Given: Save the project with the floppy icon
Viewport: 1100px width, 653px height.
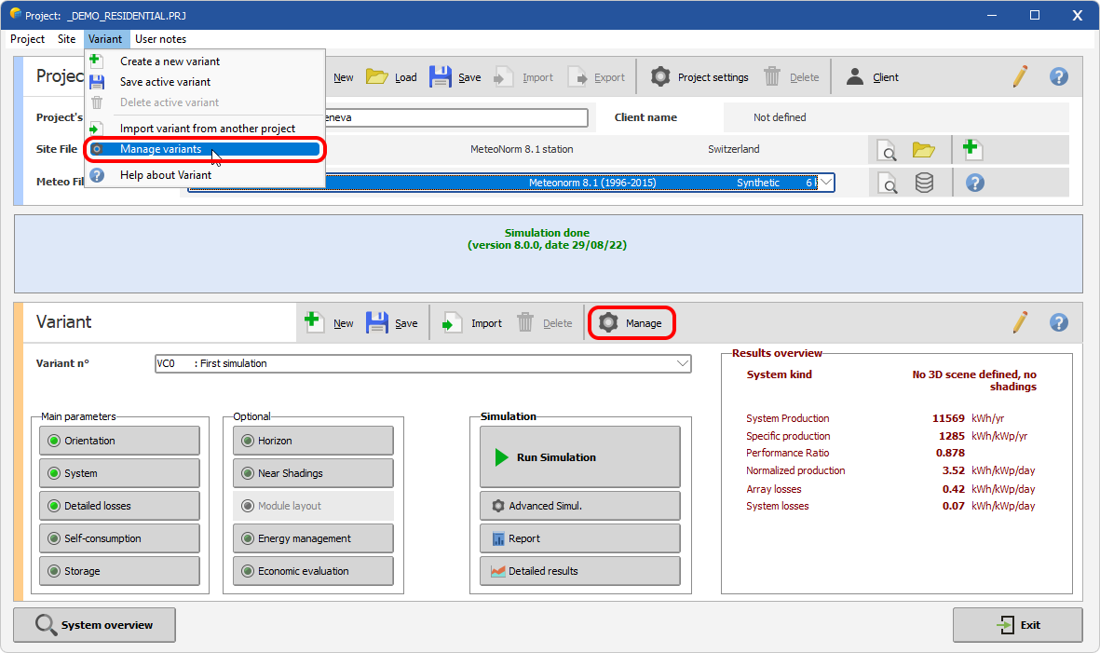Looking at the screenshot, I should tap(440, 76).
